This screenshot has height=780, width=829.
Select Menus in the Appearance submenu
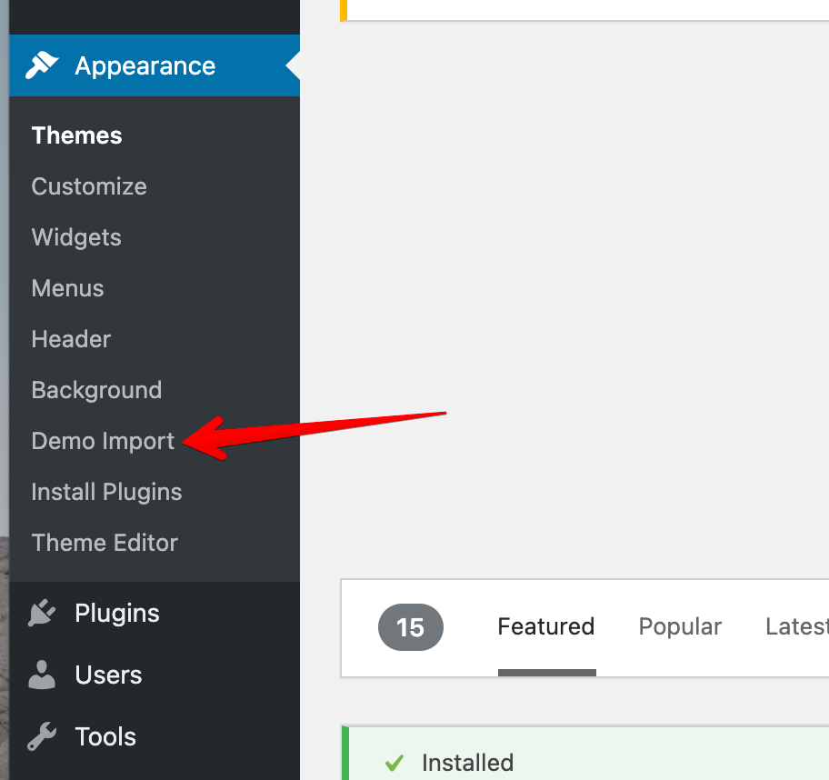[x=67, y=288]
